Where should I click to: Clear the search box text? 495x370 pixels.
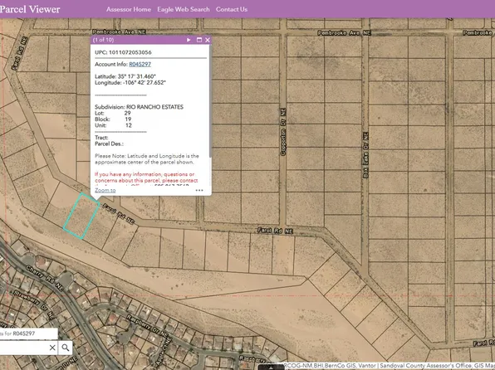click(x=52, y=348)
